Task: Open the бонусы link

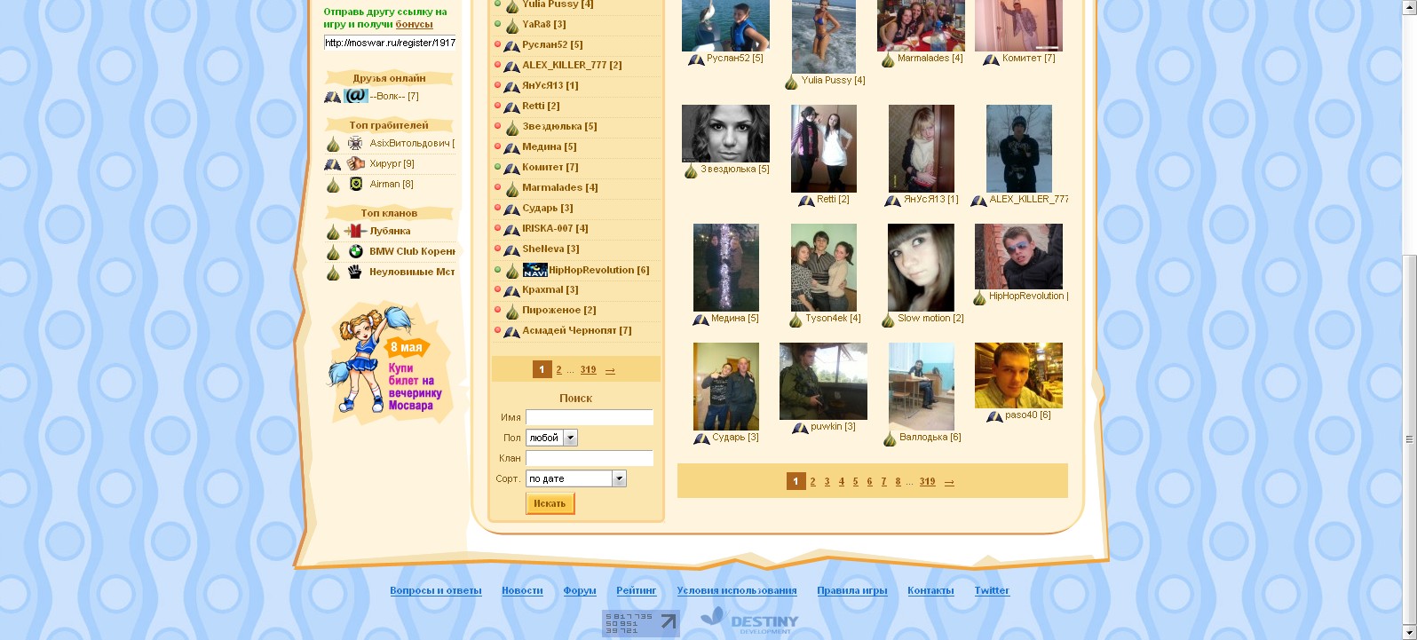Action: [x=414, y=24]
